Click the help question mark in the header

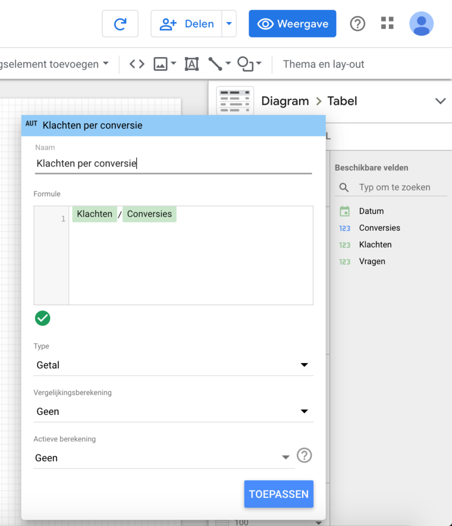[357, 24]
